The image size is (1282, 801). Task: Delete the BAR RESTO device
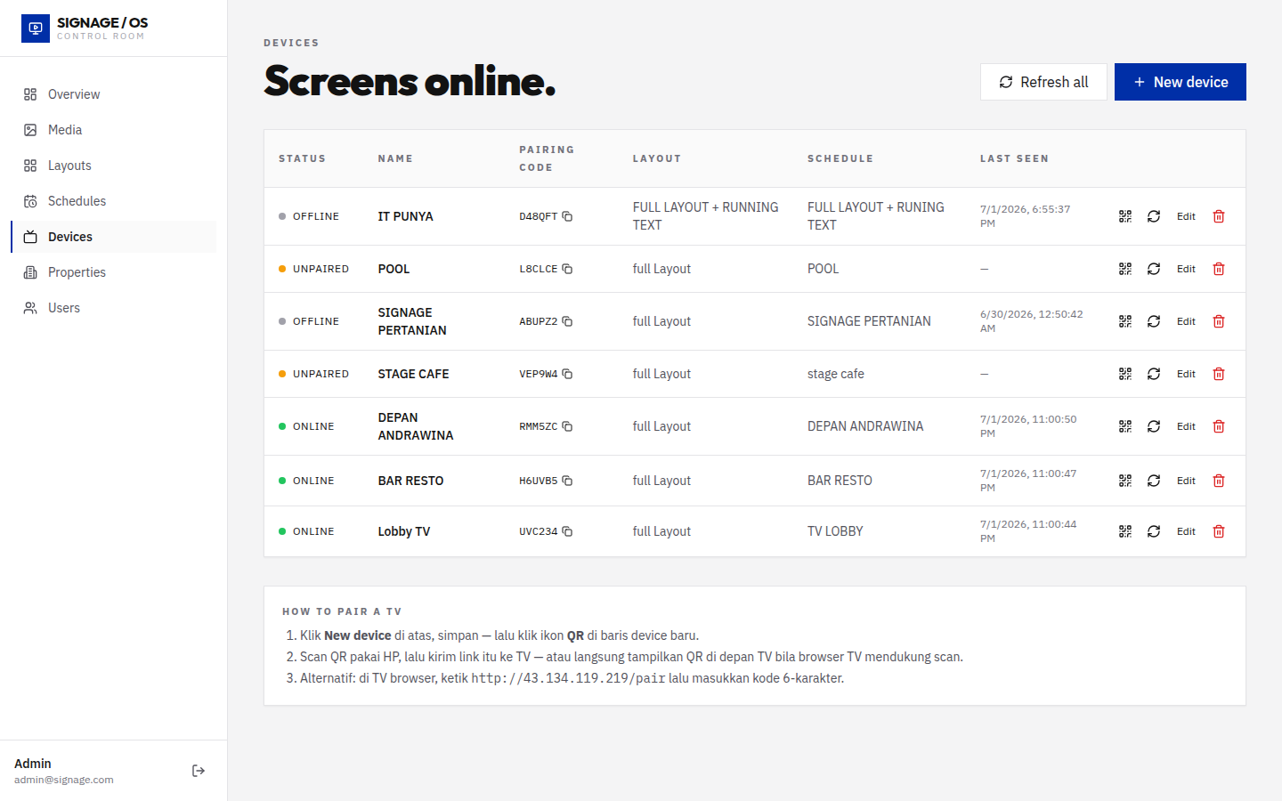tap(1219, 481)
